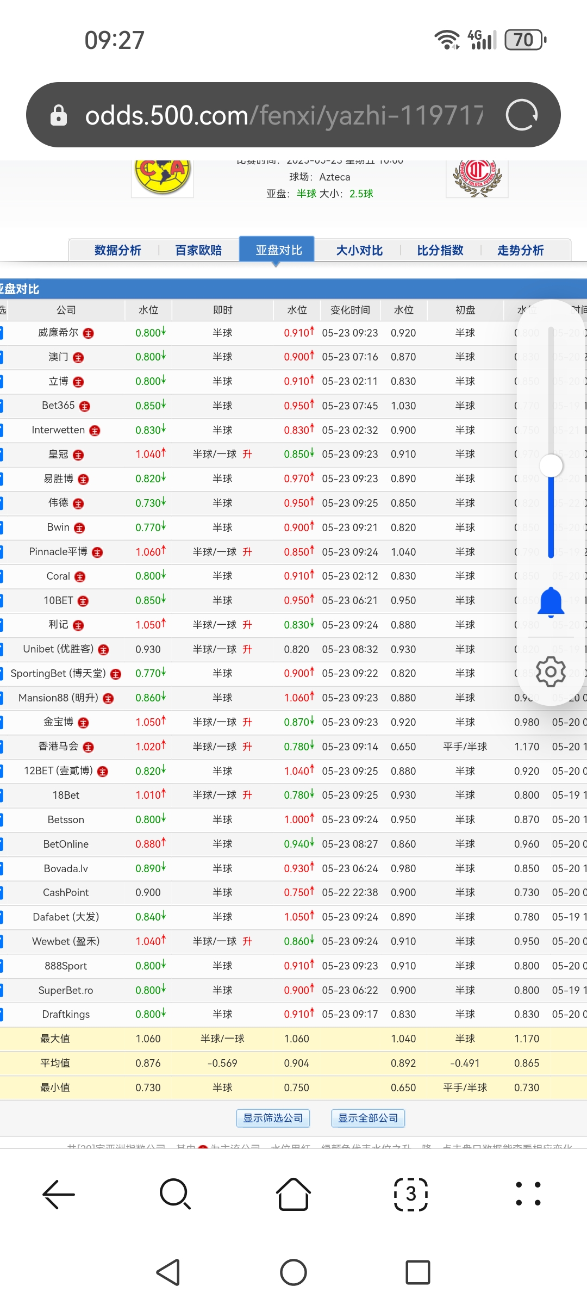This screenshot has width=587, height=1305.
Task: Click the 球场: Azteca stadium text
Action: click(x=320, y=177)
